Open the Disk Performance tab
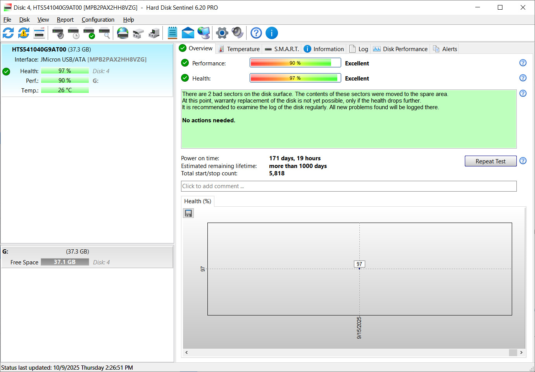The image size is (535, 372). coord(400,49)
